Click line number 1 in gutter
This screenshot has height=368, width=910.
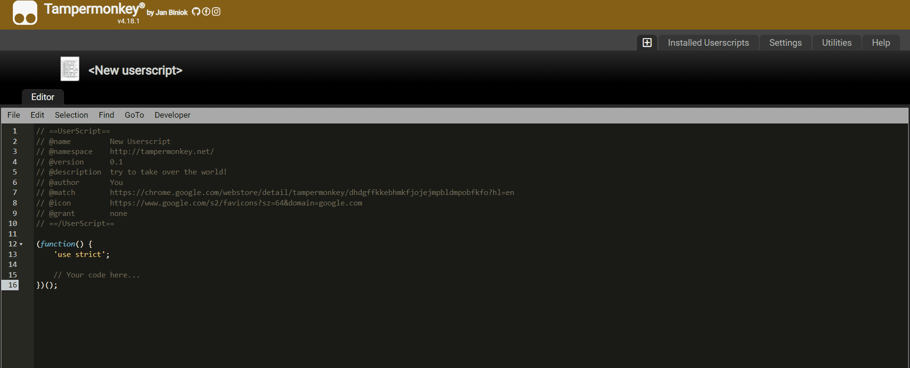pos(14,131)
